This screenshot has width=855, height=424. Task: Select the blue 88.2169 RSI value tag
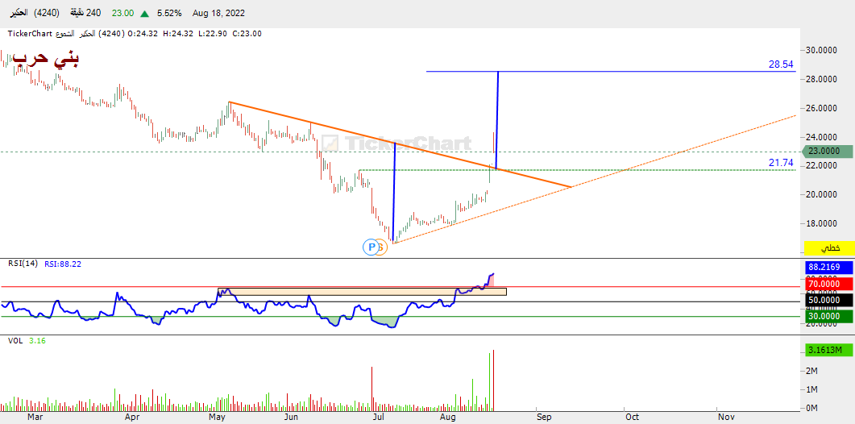[x=828, y=268]
